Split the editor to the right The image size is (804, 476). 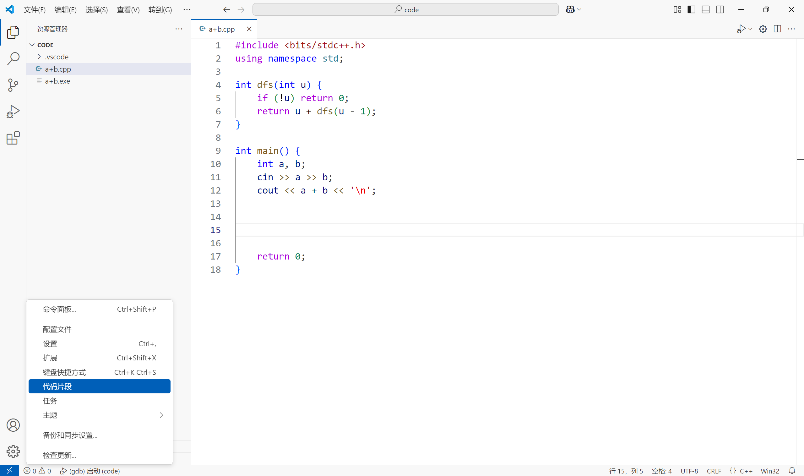tap(777, 29)
